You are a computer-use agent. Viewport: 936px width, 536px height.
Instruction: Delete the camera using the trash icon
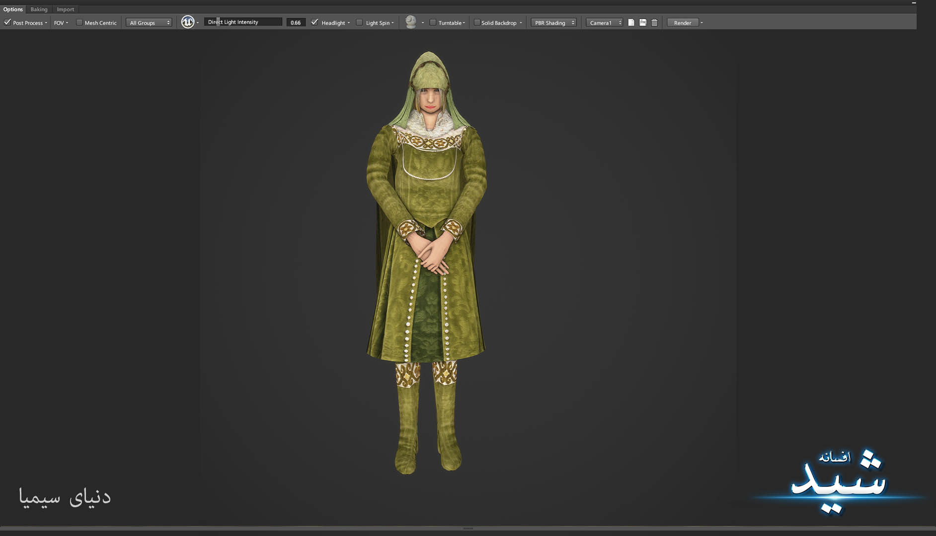[x=654, y=23]
